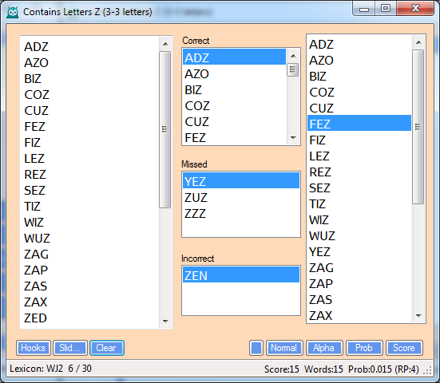
Task: Click the right word list's scrollbar thumb
Action: click(418, 127)
